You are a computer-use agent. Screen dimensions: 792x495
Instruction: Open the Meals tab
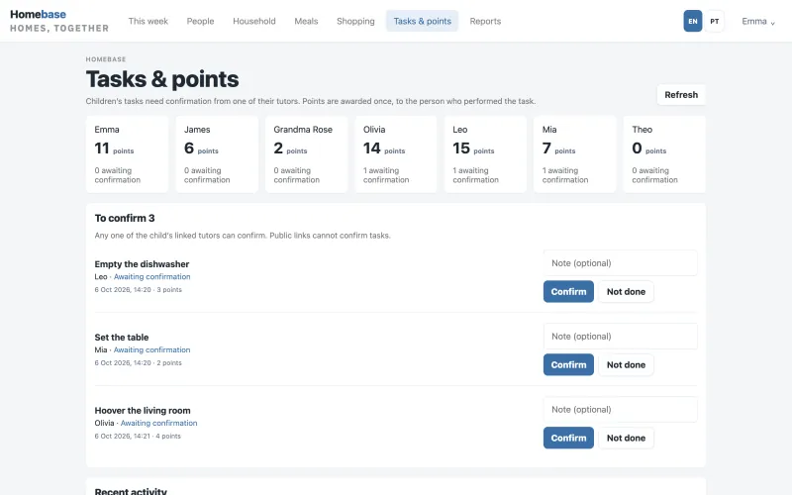click(306, 21)
